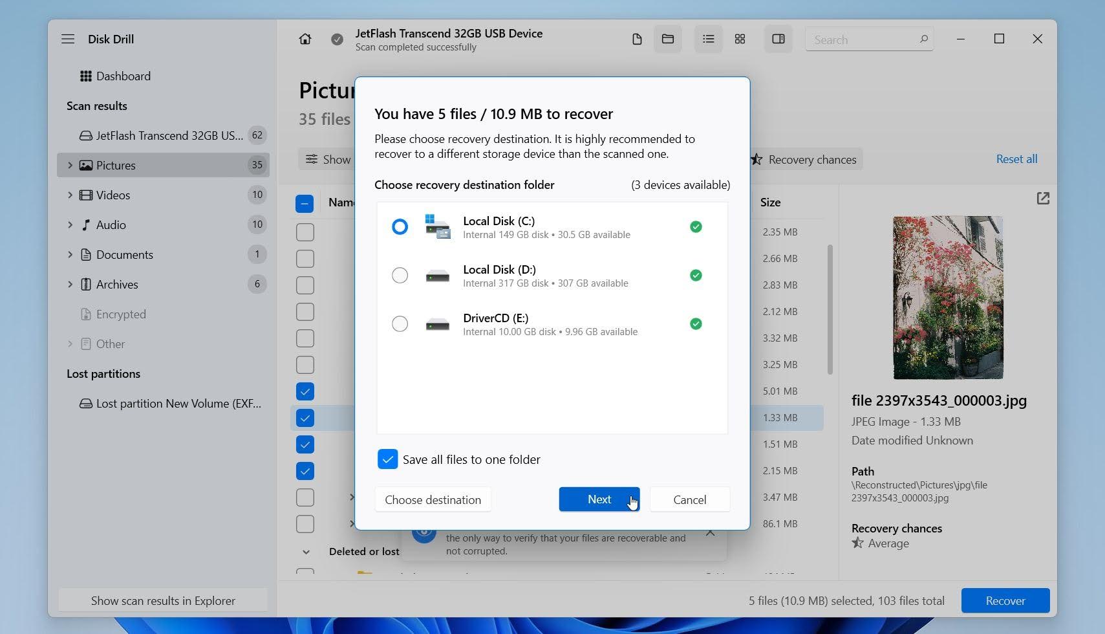
Task: Expand the Videos category
Action: [x=70, y=195]
